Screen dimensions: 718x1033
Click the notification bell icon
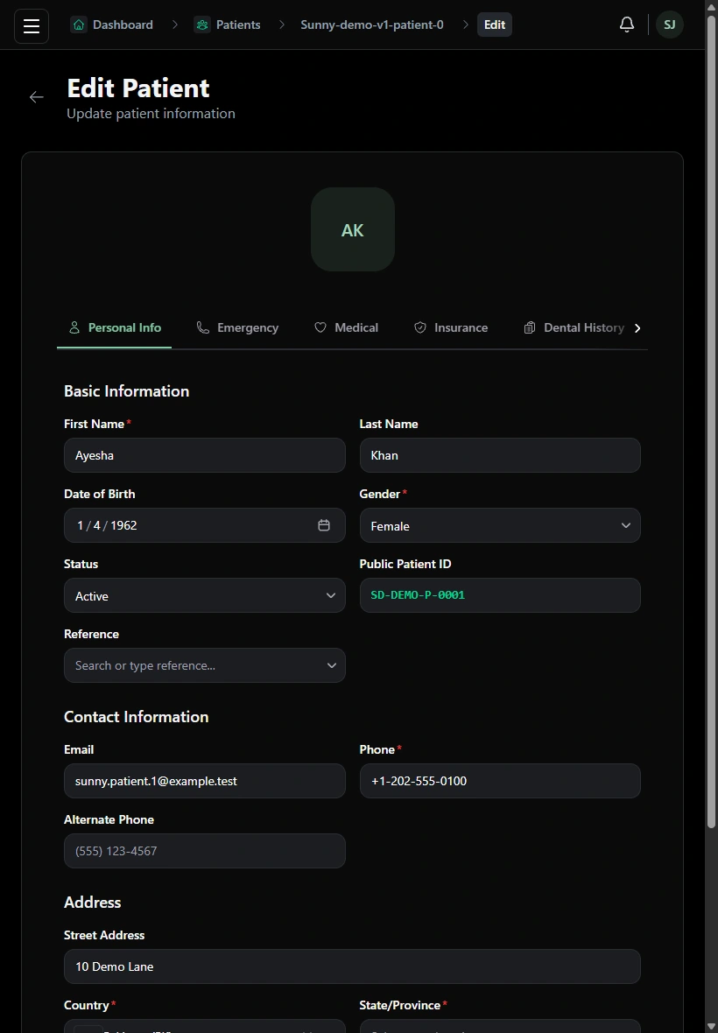tap(626, 25)
